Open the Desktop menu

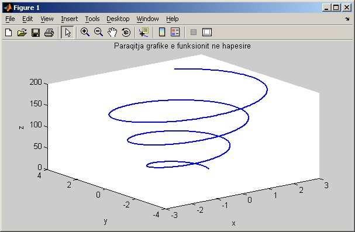pos(118,19)
